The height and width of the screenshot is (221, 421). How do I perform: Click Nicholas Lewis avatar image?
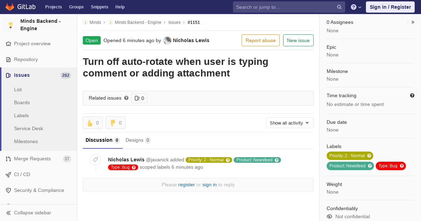click(167, 41)
